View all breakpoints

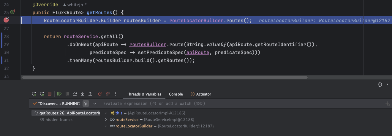click(x=100, y=94)
